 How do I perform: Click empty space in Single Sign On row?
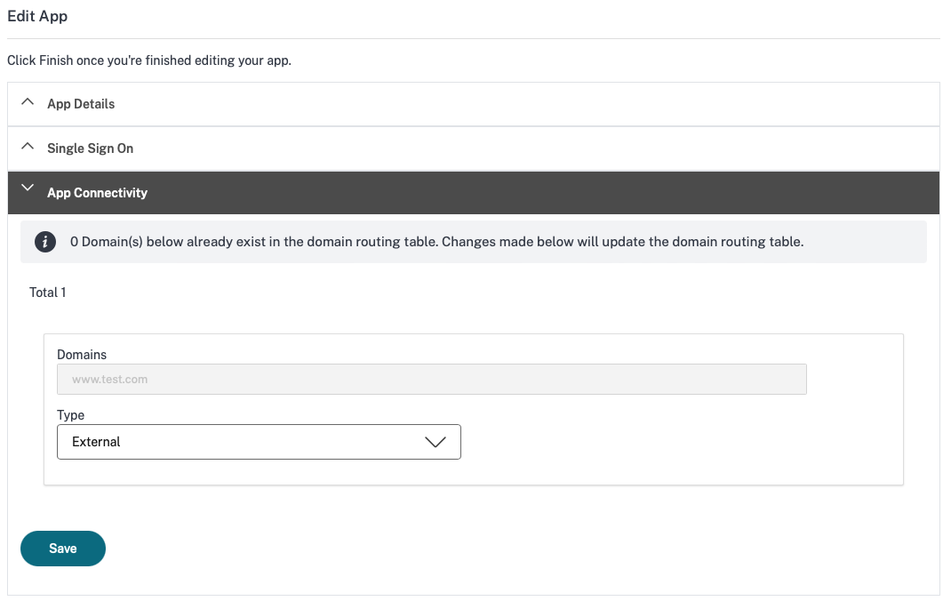[x=533, y=148]
